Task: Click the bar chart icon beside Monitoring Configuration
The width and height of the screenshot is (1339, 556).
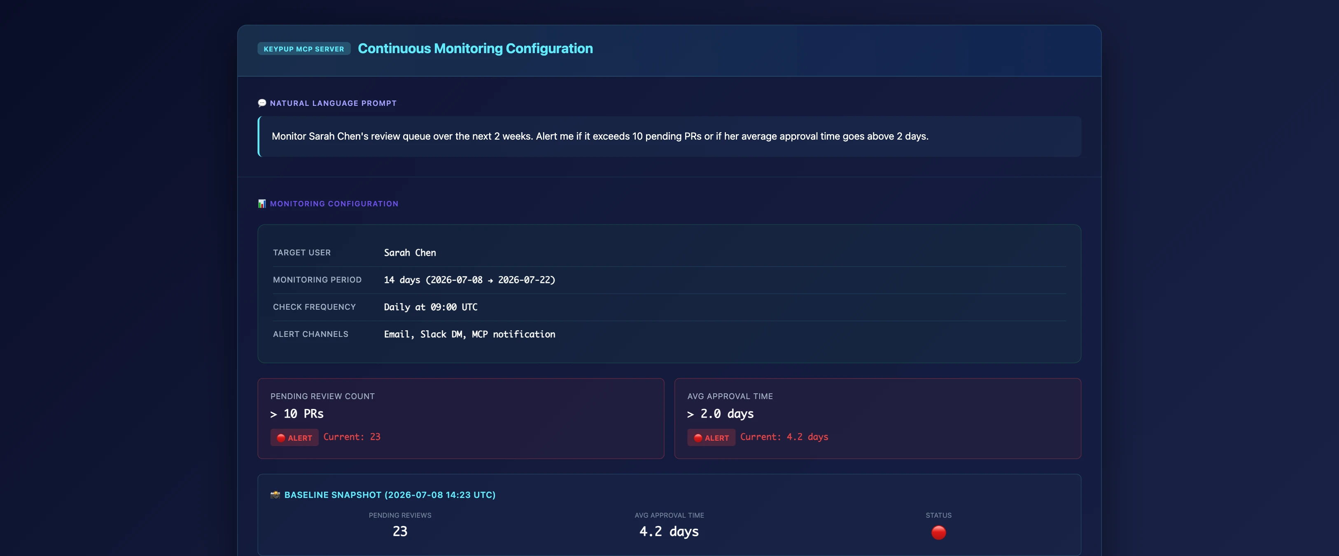Action: [x=262, y=203]
